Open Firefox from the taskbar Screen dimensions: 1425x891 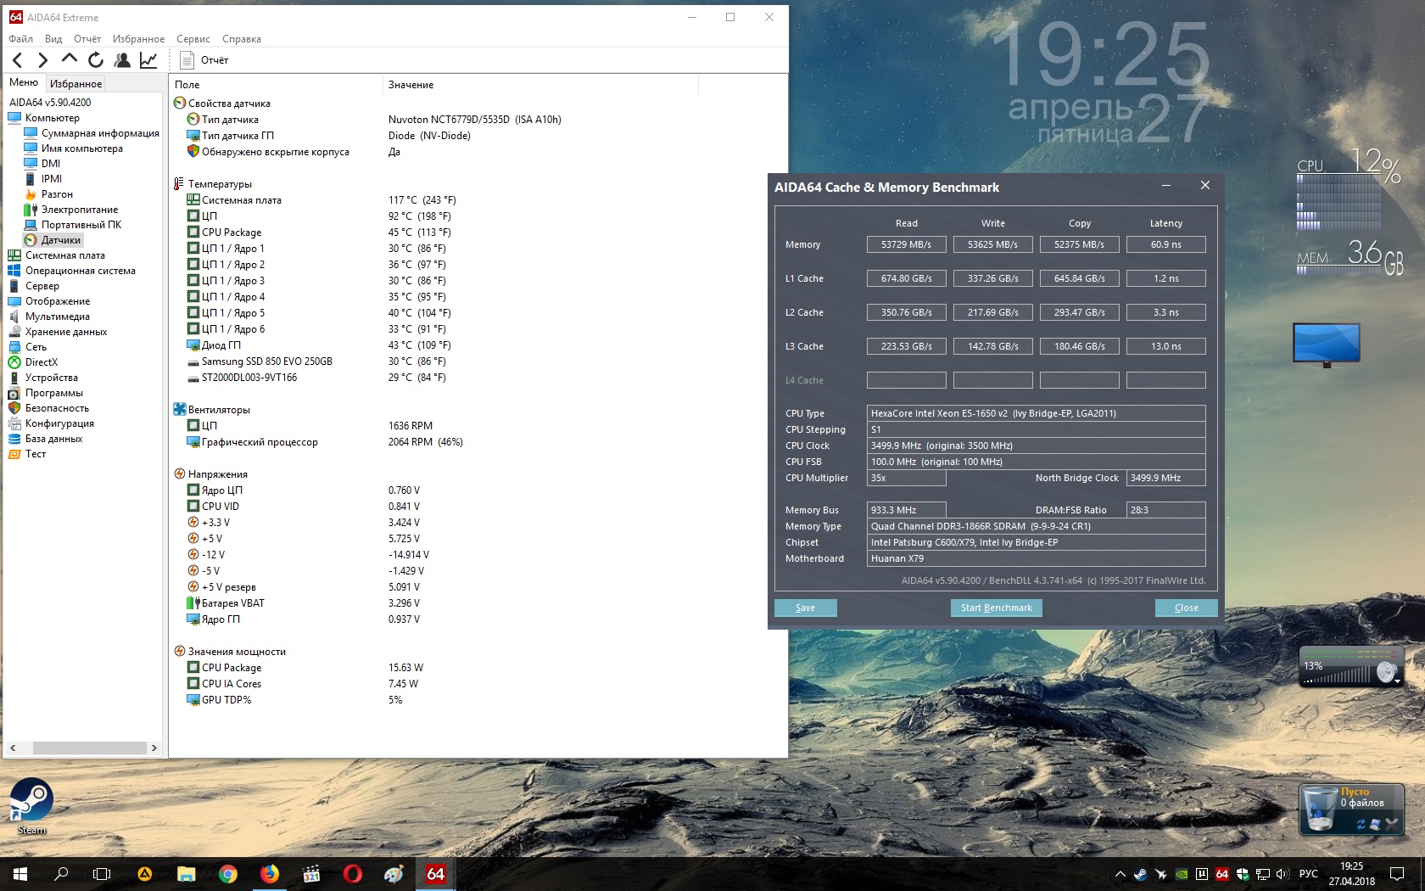[270, 873]
